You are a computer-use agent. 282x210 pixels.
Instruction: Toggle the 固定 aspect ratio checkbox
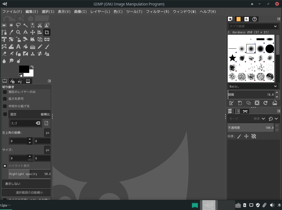pyautogui.click(x=5, y=114)
